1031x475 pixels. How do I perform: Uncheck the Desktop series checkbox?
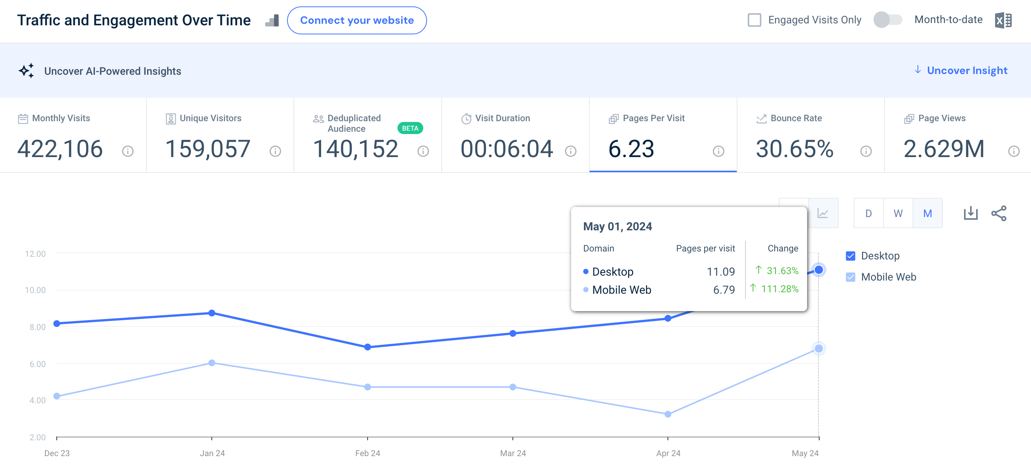[x=851, y=256]
